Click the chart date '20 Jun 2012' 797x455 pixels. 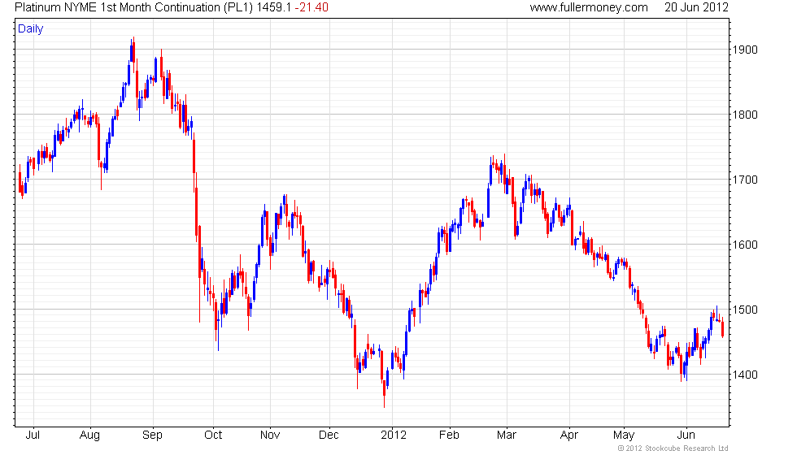click(696, 7)
